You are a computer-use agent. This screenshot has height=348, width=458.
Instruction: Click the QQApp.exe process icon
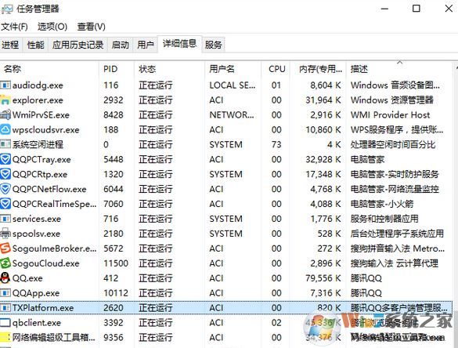click(5, 293)
